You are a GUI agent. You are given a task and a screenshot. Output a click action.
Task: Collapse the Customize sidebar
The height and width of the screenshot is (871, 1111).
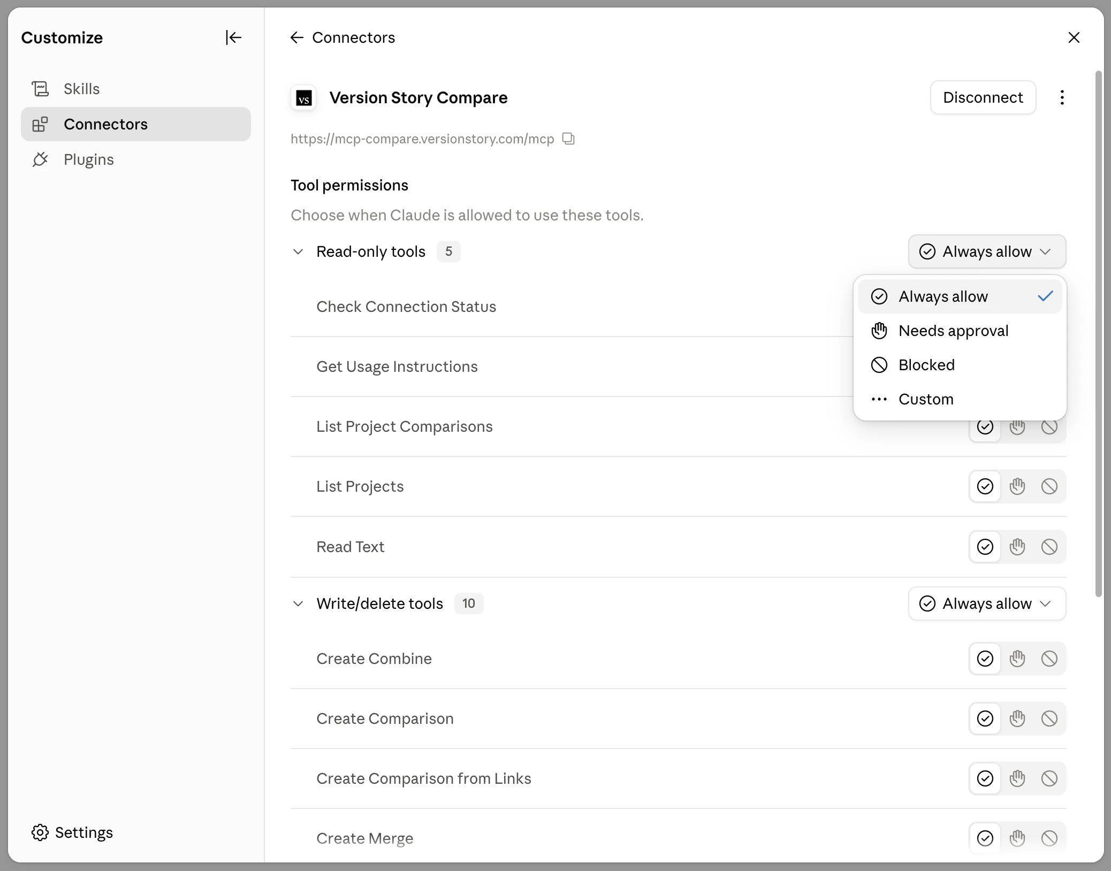(x=233, y=37)
